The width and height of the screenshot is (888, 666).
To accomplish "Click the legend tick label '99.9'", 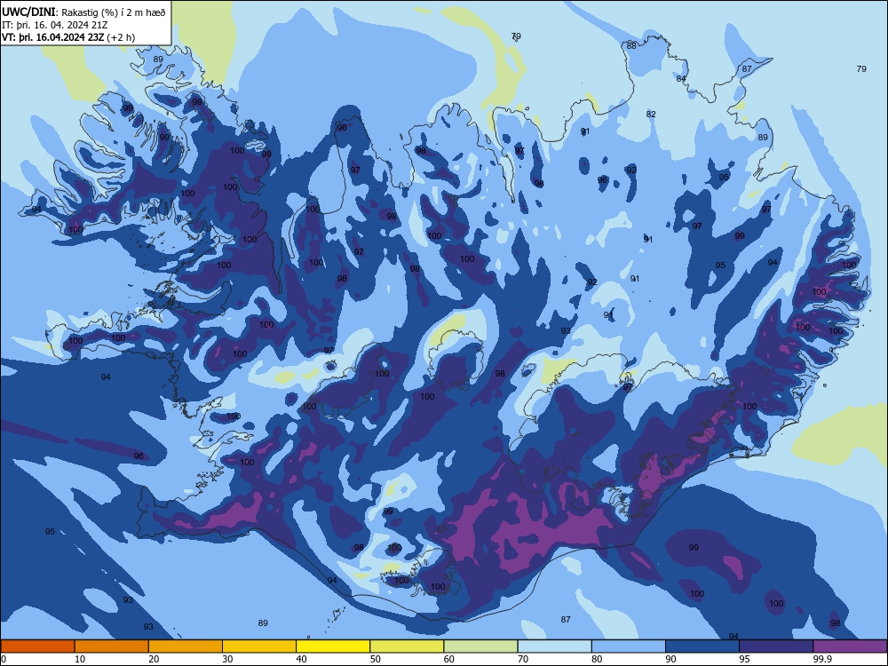I will pos(822,659).
